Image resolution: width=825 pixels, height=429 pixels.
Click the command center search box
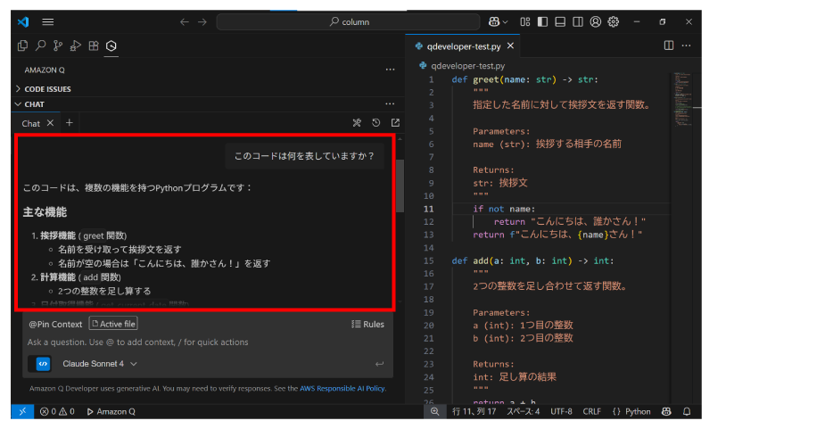click(x=349, y=21)
